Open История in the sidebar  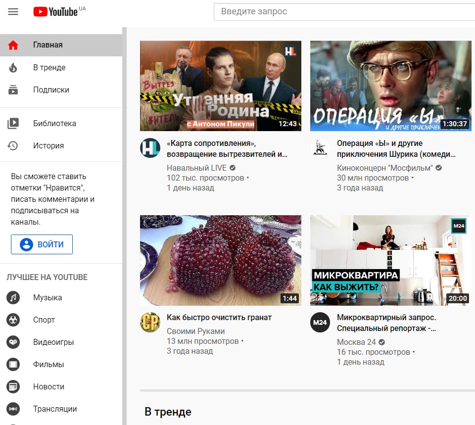point(61,145)
